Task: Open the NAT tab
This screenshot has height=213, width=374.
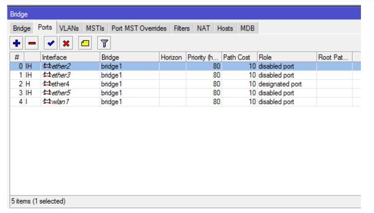Action: 204,28
